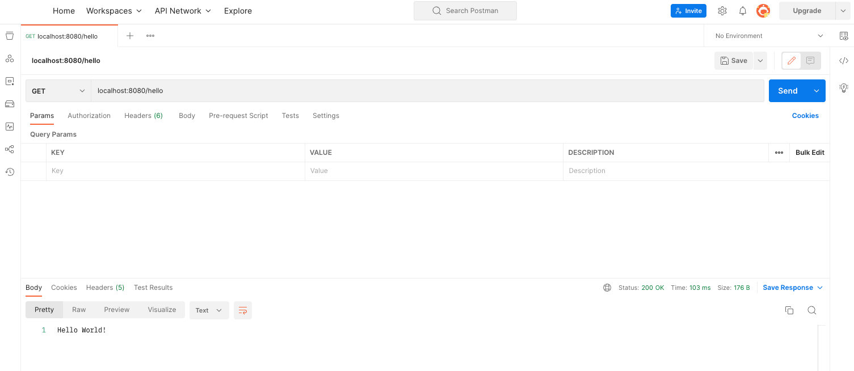Switch to the Authorization tab
This screenshot has width=854, height=371.
89,116
